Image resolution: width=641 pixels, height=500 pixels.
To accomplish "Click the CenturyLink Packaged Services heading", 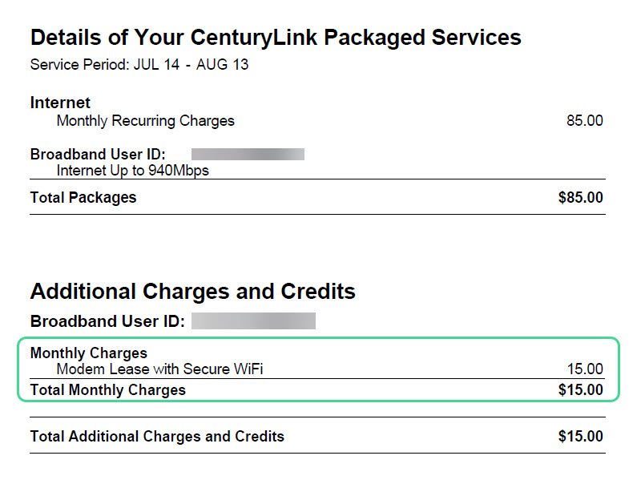I will pyautogui.click(x=276, y=37).
